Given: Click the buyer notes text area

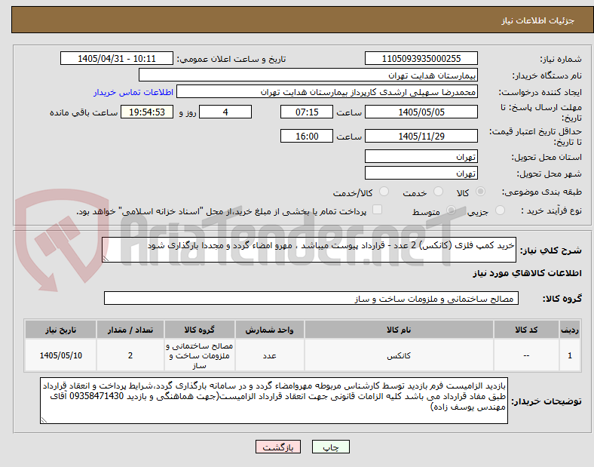Looking at the screenshot, I should [274, 401].
